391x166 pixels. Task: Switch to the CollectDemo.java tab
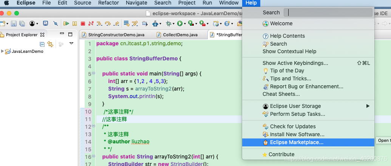coord(180,35)
